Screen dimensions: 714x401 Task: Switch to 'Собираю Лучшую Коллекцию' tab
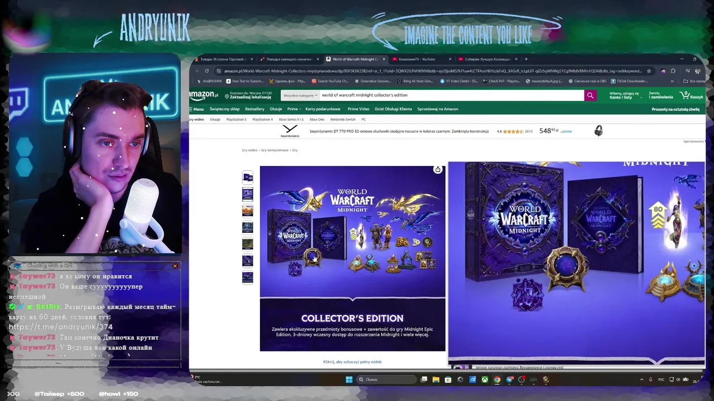(x=488, y=59)
